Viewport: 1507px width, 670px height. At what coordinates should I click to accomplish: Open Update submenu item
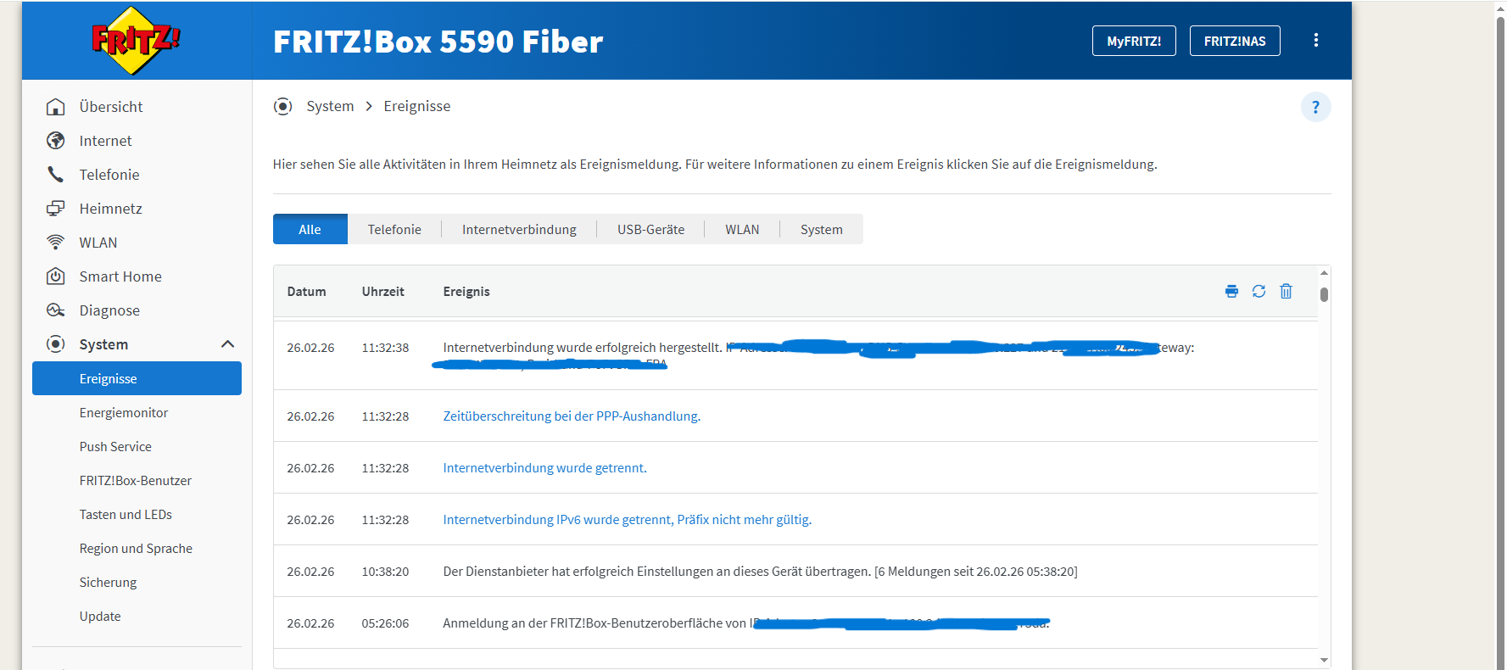[100, 617]
